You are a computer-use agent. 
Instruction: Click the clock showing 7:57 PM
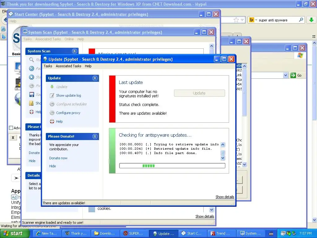point(306,233)
